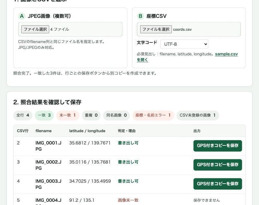
Task: Click the 画像未一致 status text
Action: pyautogui.click(x=128, y=200)
